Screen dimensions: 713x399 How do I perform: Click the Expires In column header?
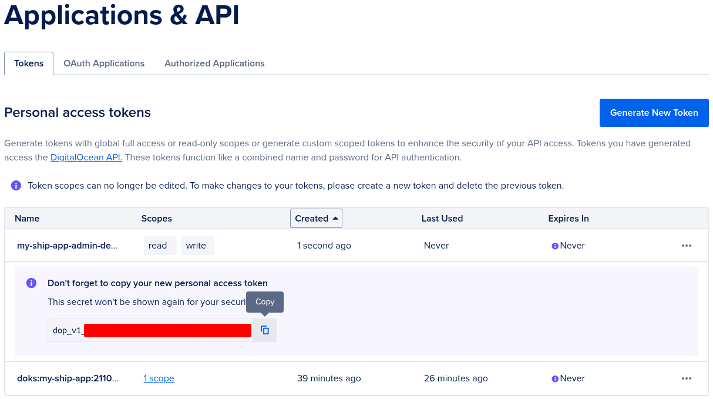point(569,219)
